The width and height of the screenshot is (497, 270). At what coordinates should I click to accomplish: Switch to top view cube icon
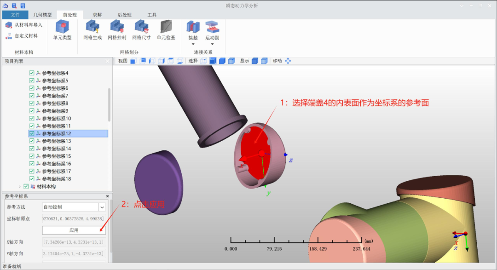[x=171, y=61]
